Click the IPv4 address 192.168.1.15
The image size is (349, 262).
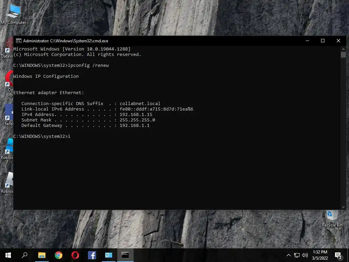tap(136, 115)
